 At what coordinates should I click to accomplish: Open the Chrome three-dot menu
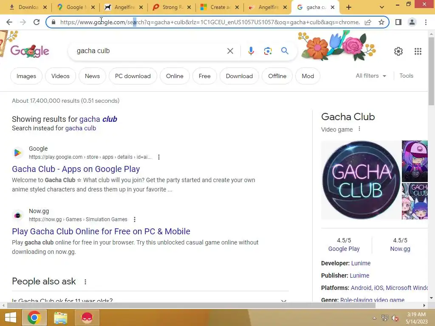click(x=426, y=22)
